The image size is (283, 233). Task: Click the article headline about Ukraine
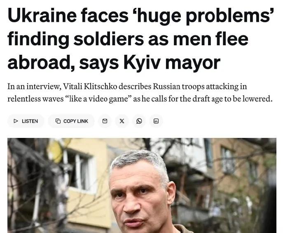tap(141, 39)
